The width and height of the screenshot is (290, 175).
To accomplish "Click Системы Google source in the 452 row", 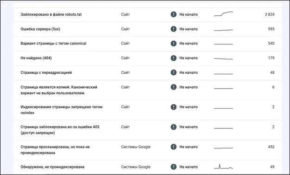I will pos(136,147).
